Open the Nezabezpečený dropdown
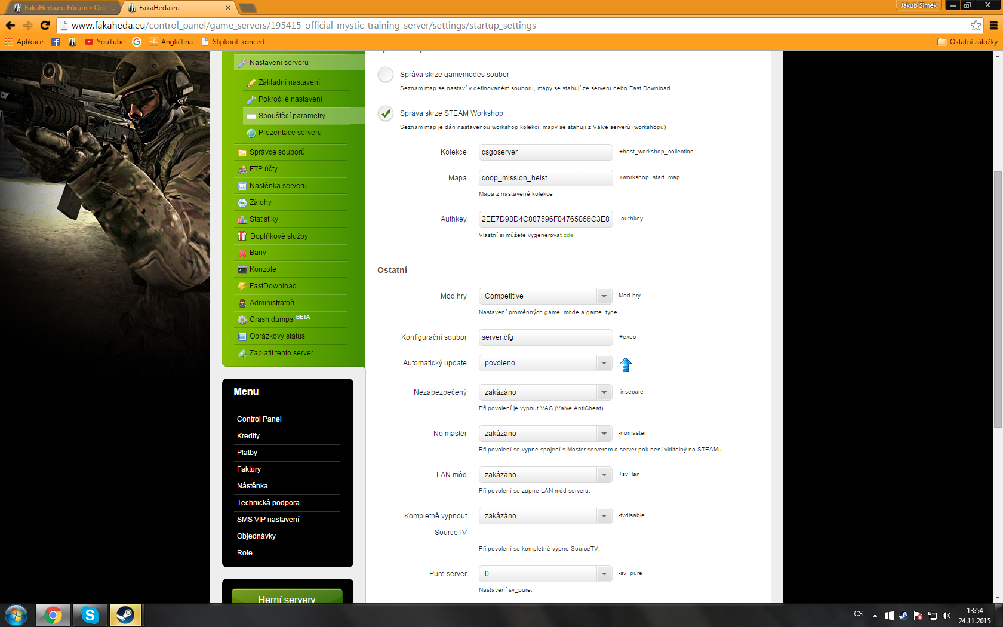Screen dimensions: 1003x627 pyautogui.click(x=546, y=392)
